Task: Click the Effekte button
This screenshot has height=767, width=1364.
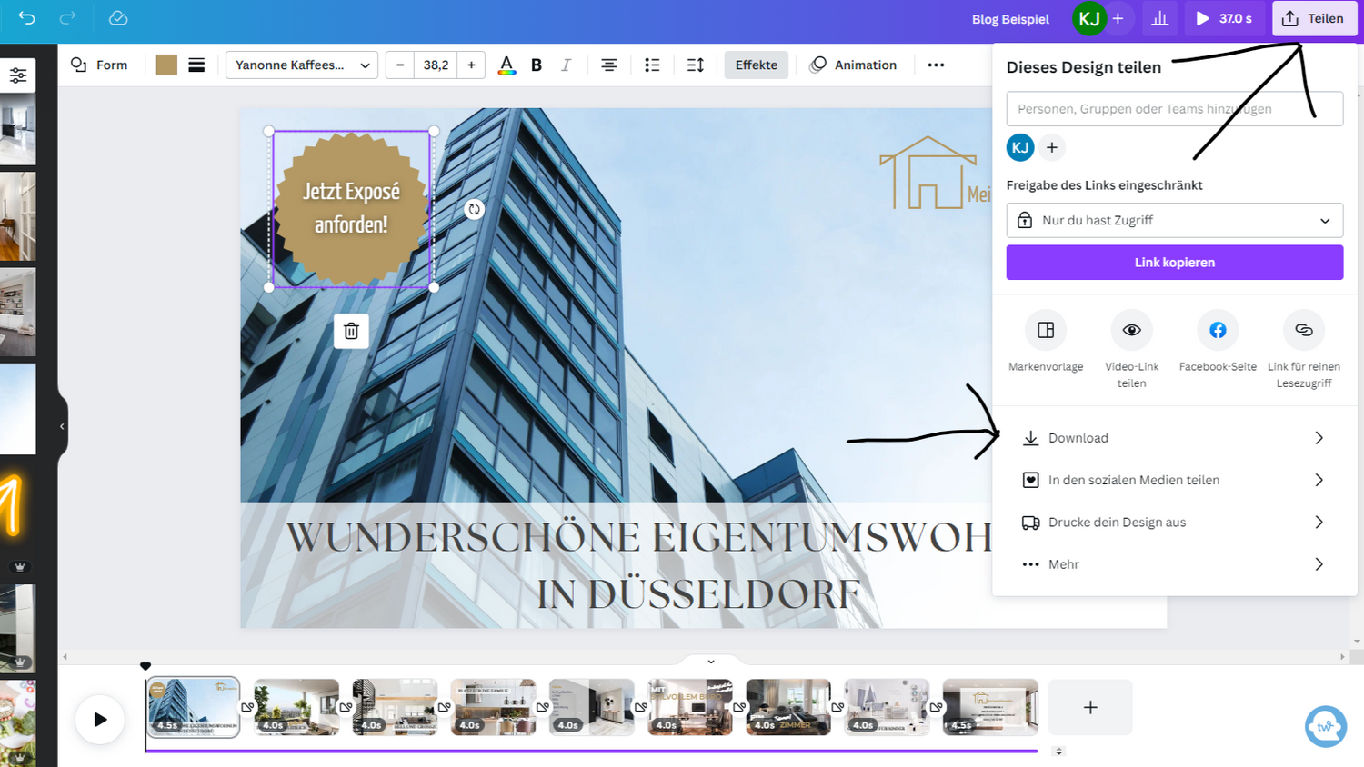Action: click(x=756, y=65)
